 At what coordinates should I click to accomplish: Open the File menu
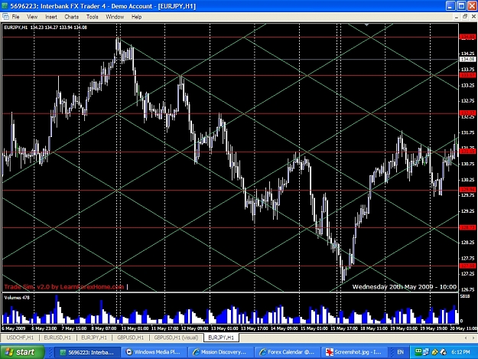(x=15, y=17)
